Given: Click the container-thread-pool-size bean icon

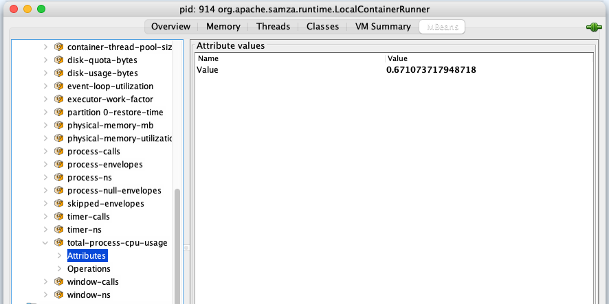Looking at the screenshot, I should pyautogui.click(x=58, y=47).
